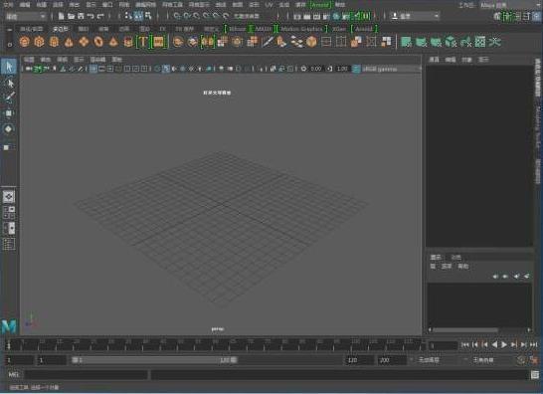Click the MEL command line input

click(x=87, y=374)
